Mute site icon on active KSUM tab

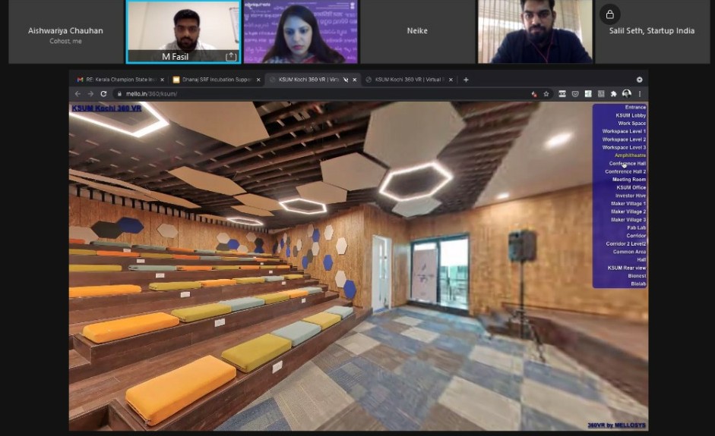point(346,80)
